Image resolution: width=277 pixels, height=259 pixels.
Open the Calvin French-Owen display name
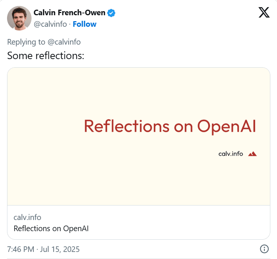pyautogui.click(x=69, y=13)
